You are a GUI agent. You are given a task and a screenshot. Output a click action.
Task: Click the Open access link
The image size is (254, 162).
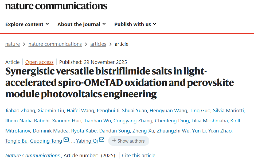[x=39, y=62]
